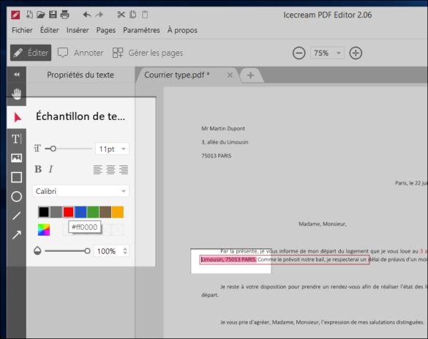Pick the gray color swatch
428x339 pixels.
(56, 212)
